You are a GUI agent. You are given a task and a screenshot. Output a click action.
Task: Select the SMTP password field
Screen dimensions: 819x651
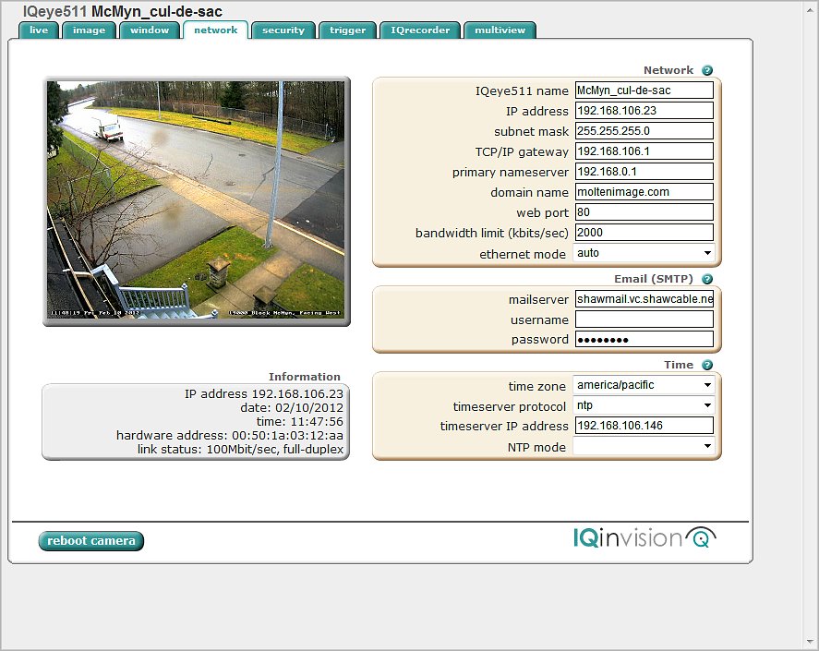644,340
